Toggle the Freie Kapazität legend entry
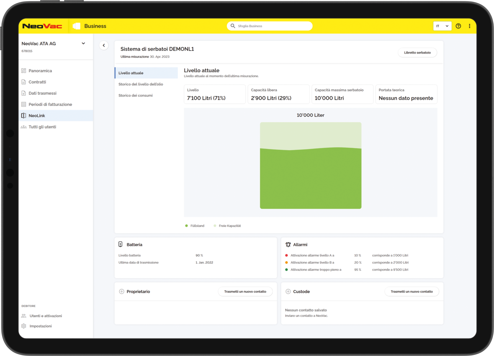Image resolution: width=494 pixels, height=356 pixels. (227, 226)
